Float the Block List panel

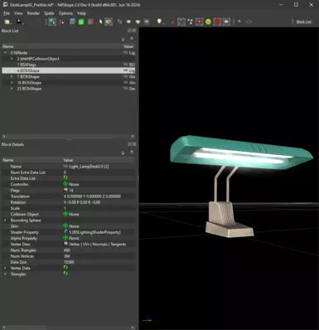(x=129, y=31)
